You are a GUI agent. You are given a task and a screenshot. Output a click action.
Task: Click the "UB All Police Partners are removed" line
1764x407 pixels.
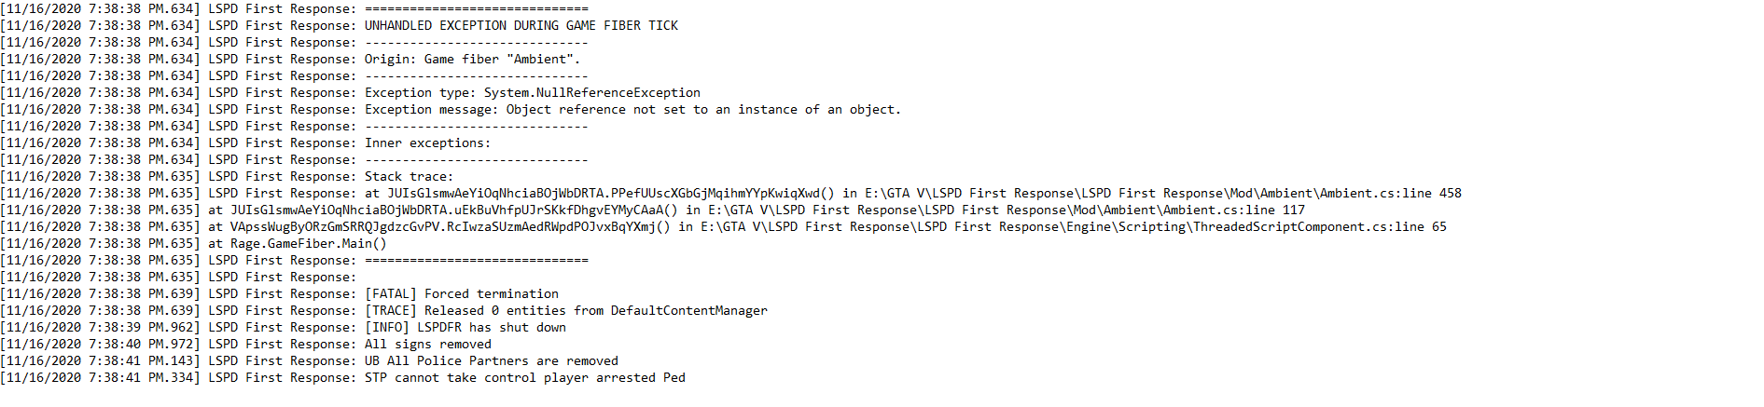pos(491,361)
